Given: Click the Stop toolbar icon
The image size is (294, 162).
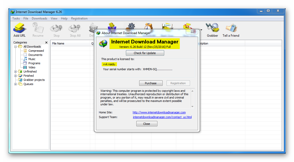Looking at the screenshot, I should (56, 30).
